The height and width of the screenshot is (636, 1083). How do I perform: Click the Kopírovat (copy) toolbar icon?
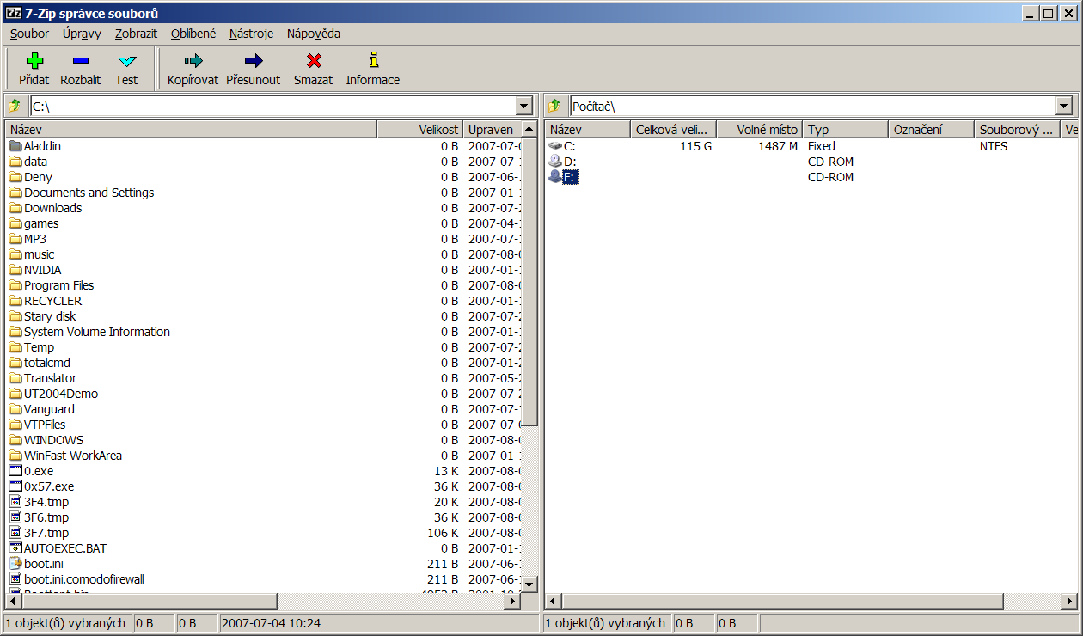click(x=193, y=61)
